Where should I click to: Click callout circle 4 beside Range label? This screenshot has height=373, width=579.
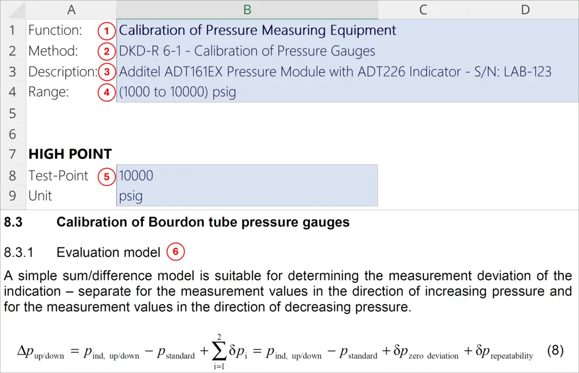coord(106,92)
